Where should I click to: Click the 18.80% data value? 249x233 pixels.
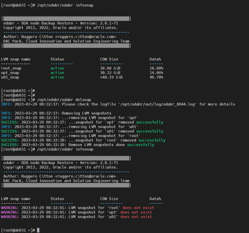[156, 68]
